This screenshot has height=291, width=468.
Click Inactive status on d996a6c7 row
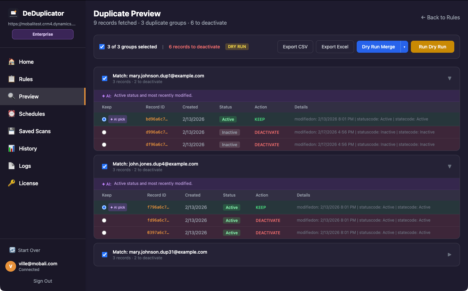230,132
